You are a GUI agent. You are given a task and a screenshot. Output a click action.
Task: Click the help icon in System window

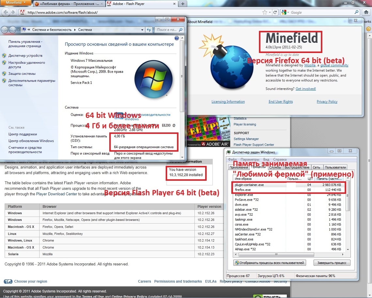[x=177, y=38]
